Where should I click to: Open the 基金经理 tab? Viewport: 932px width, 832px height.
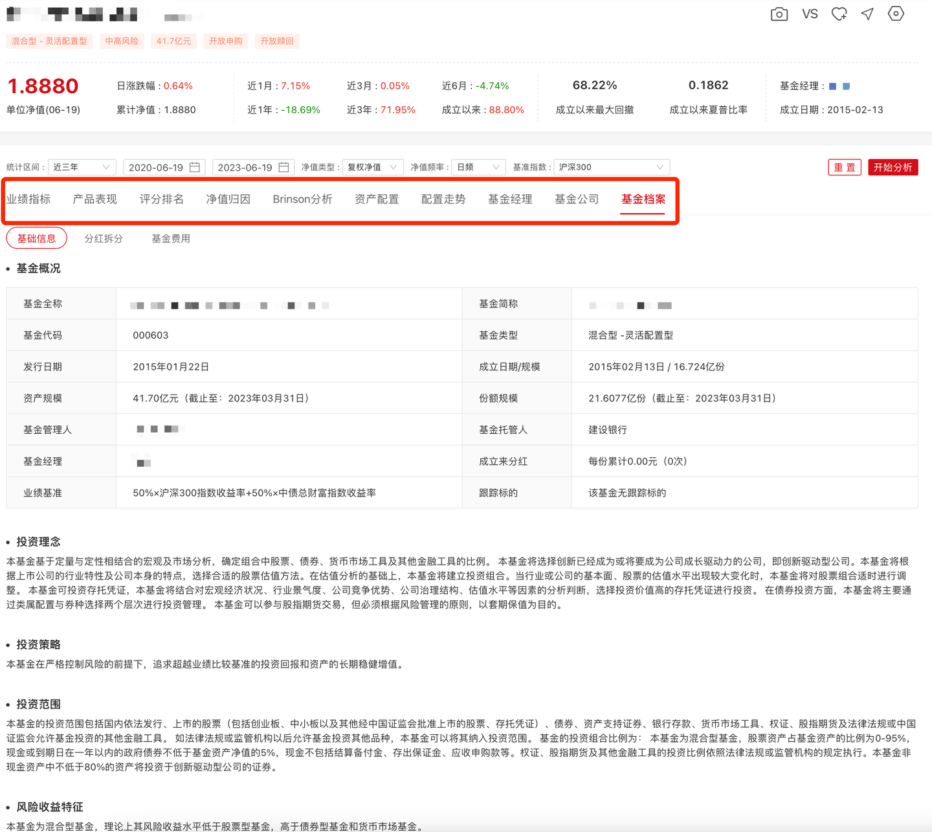tap(510, 199)
